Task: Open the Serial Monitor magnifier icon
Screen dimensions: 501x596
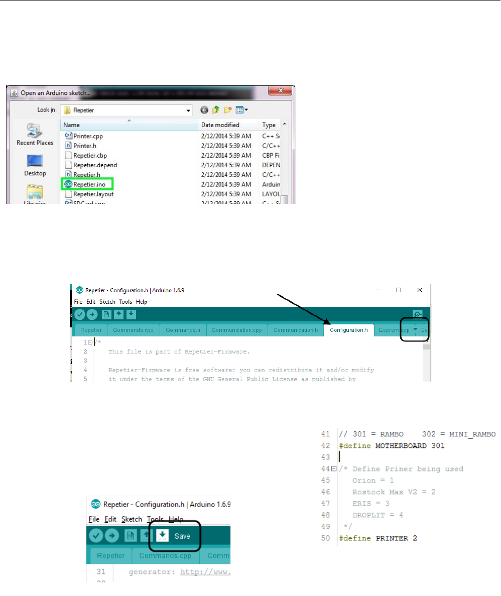Action: [417, 314]
